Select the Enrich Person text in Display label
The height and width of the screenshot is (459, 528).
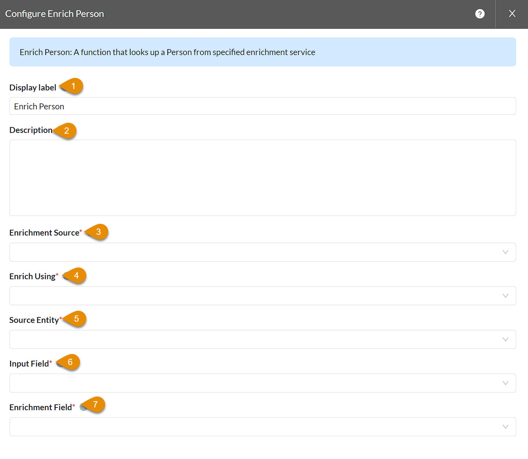(39, 106)
